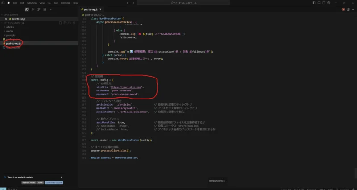Open the File menu
Screen dimensions: 357x190
15,3
